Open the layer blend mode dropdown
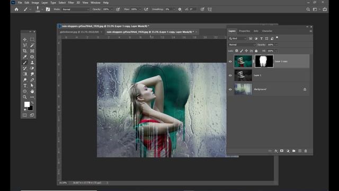339x191 pixels. (x=242, y=45)
